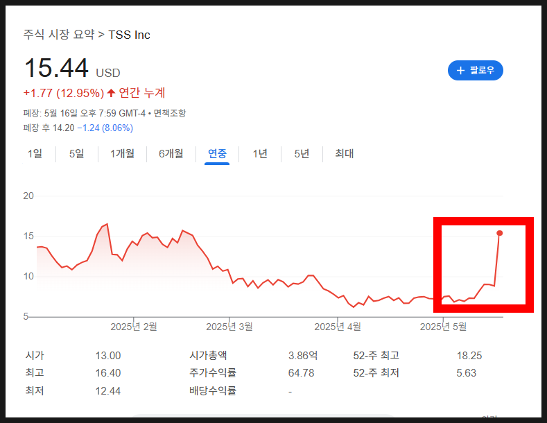Select the 최대 max range tab
Image resolution: width=547 pixels, height=423 pixels.
click(x=345, y=153)
